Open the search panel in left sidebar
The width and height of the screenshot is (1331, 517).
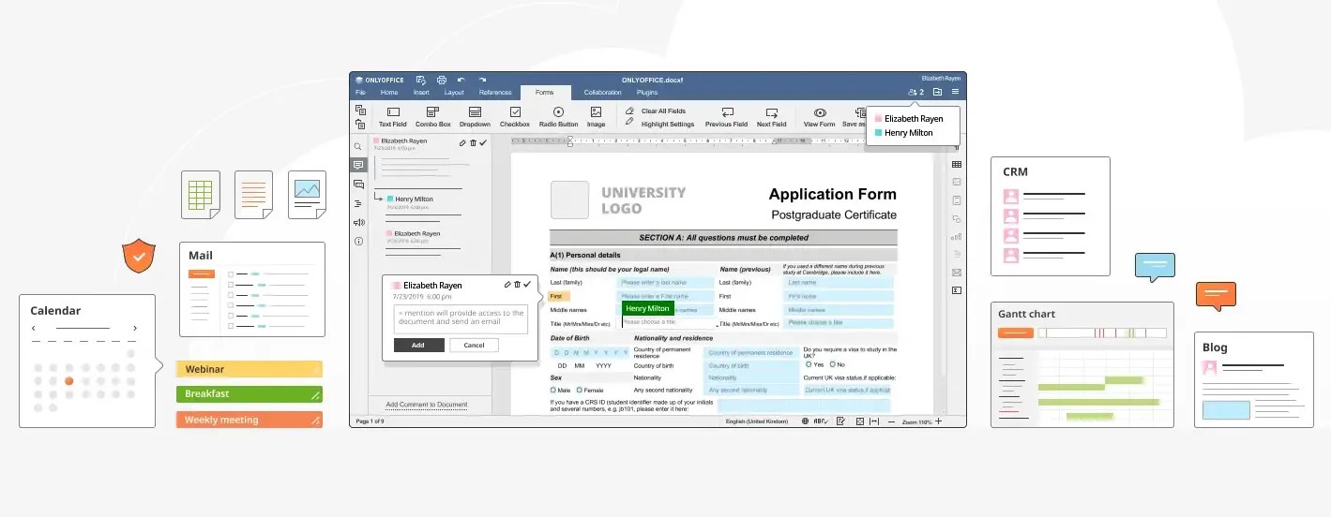pyautogui.click(x=358, y=146)
